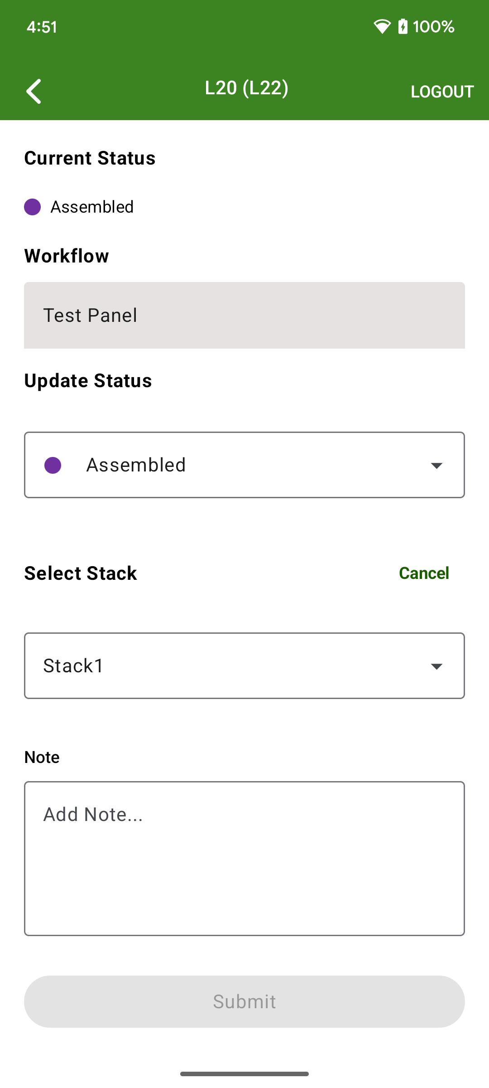Click the Stack1 text in stack selector
The width and height of the screenshot is (489, 1088).
pyautogui.click(x=73, y=666)
